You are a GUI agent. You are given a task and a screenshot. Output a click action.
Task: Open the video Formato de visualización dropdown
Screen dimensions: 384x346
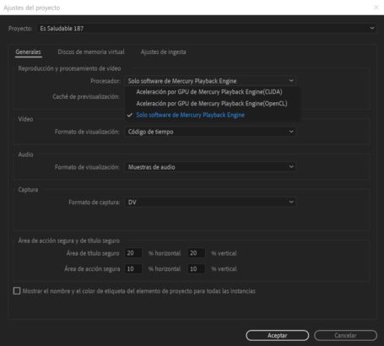(x=210, y=132)
